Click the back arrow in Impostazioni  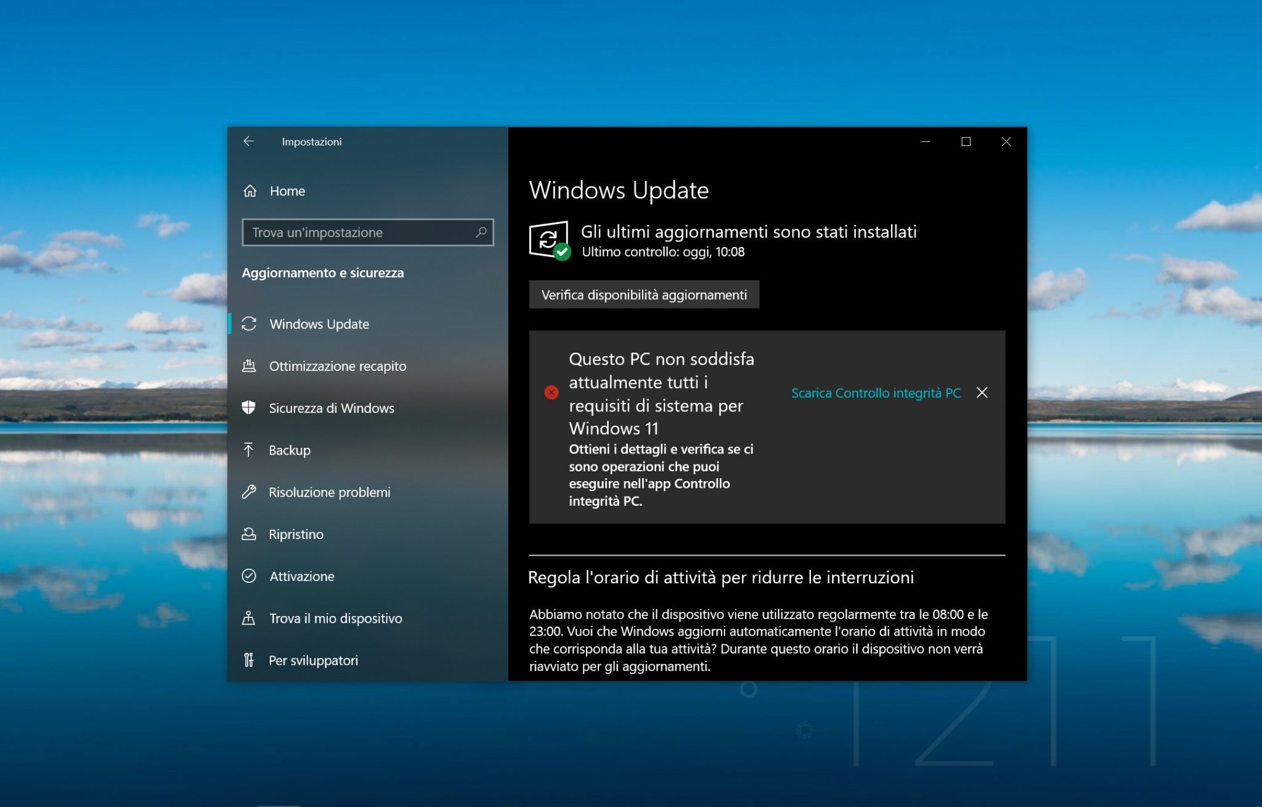[x=249, y=141]
